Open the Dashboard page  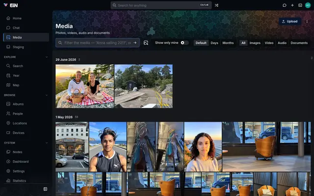(x=26, y=162)
